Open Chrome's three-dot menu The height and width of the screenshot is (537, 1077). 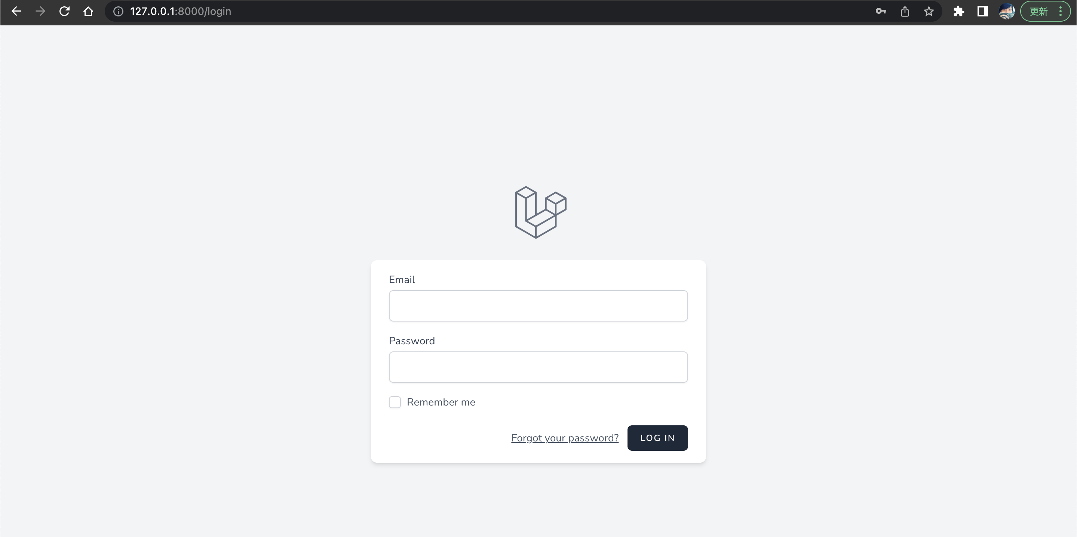[x=1061, y=11]
